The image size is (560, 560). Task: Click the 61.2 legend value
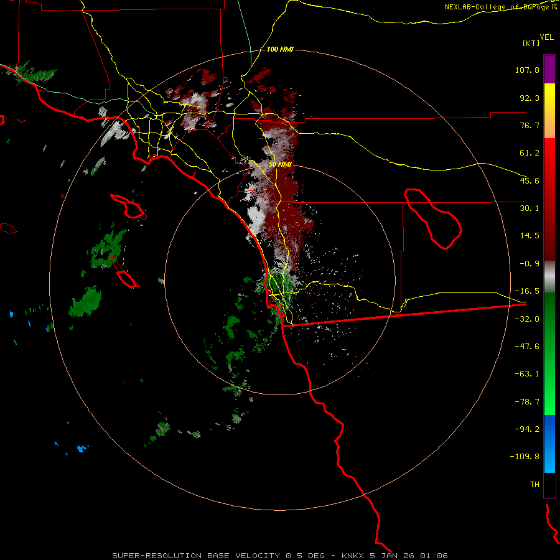tap(530, 153)
